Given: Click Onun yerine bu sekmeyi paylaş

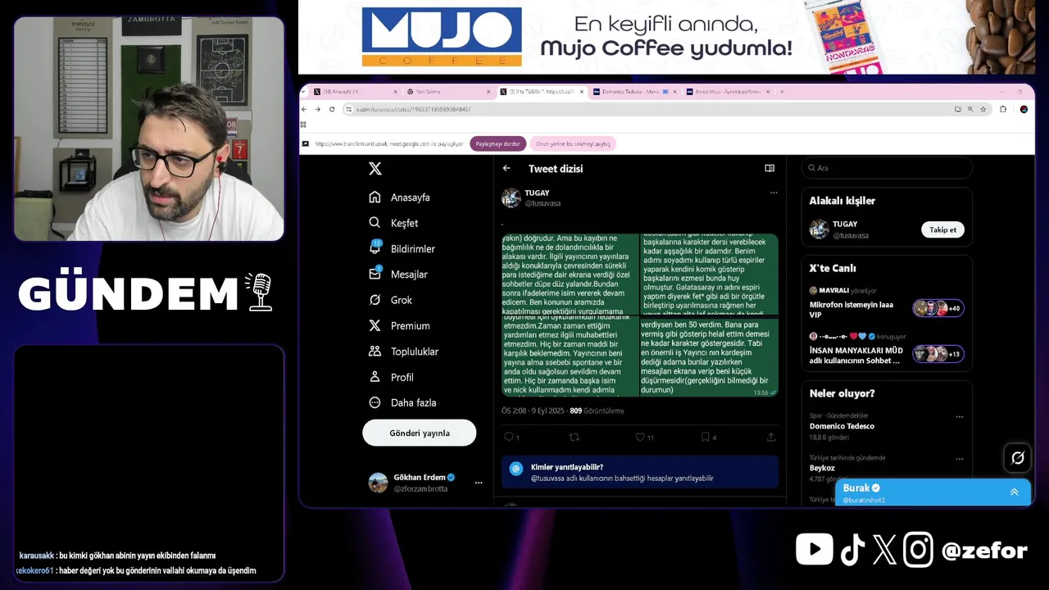Looking at the screenshot, I should (x=573, y=143).
